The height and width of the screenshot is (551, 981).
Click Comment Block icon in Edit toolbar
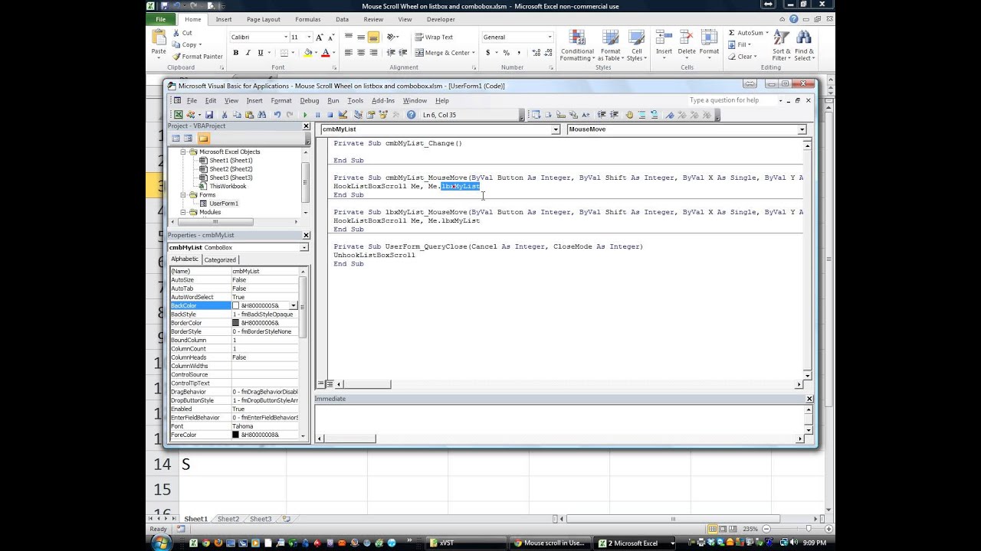641,115
